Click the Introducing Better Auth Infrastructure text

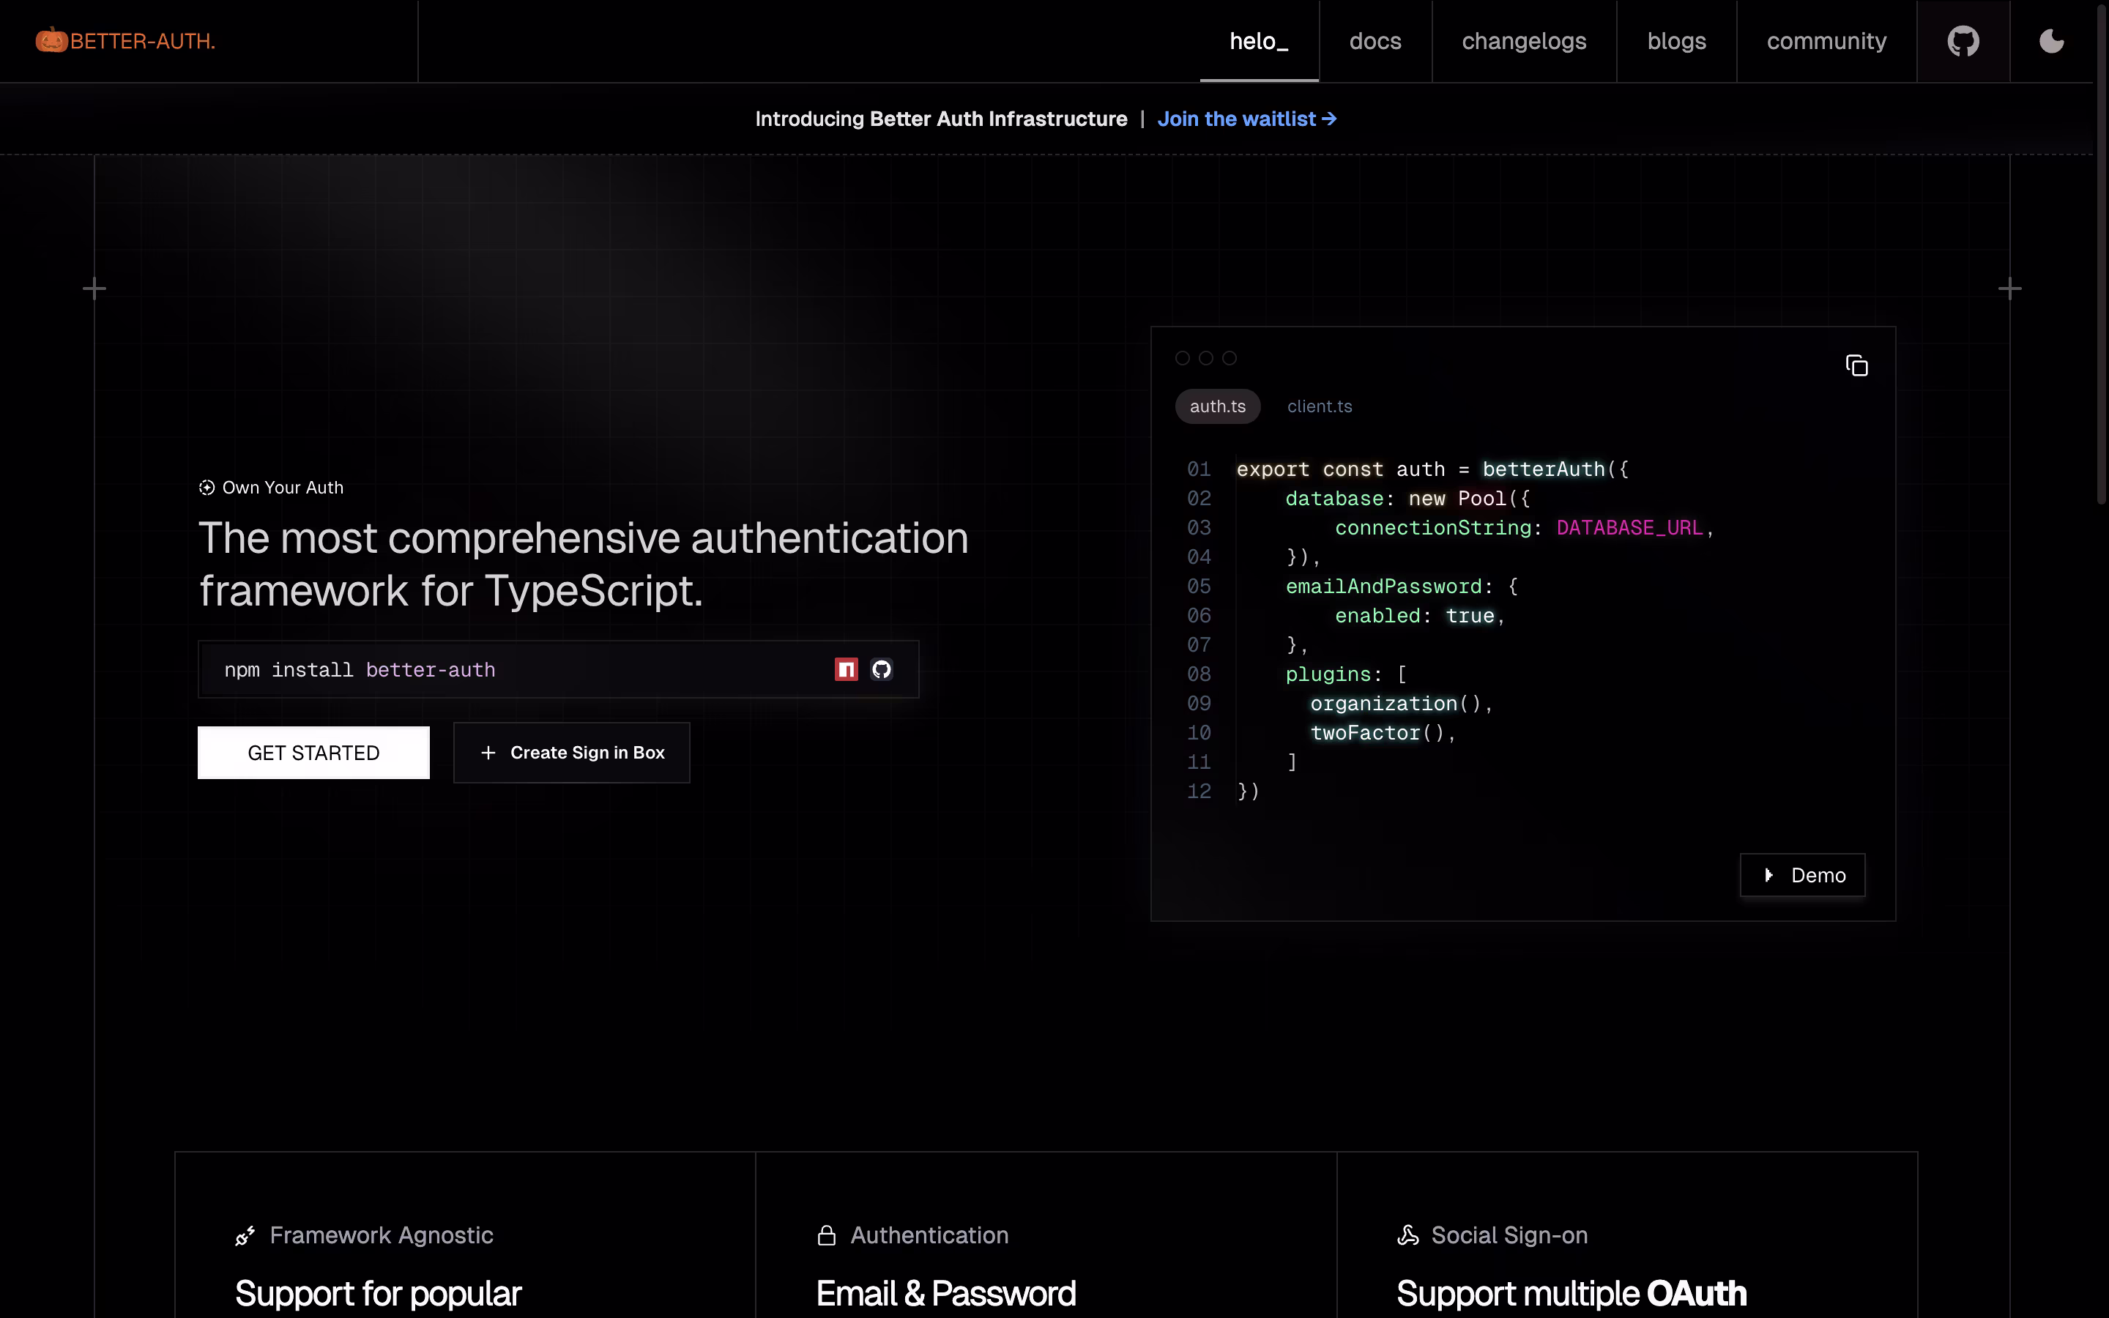coord(941,119)
